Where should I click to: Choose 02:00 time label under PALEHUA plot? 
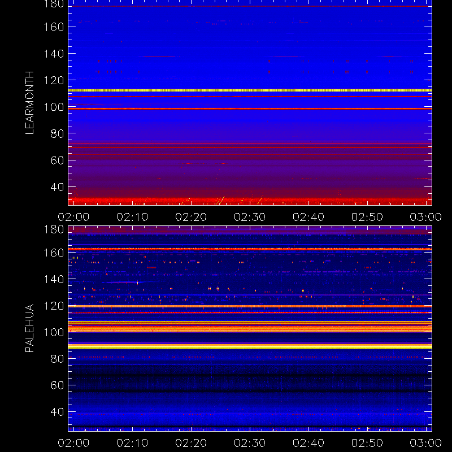click(x=73, y=443)
